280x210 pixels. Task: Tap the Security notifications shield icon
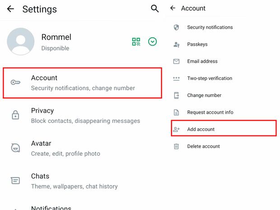[177, 28]
